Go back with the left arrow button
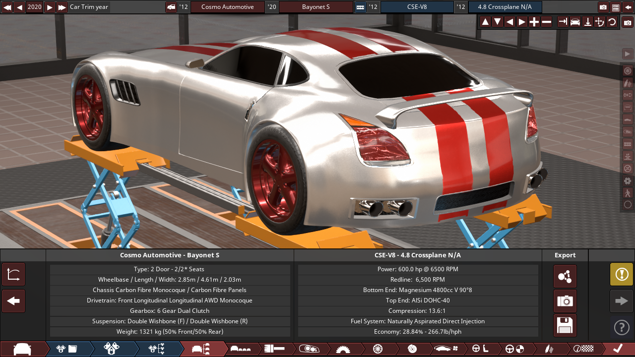The height and width of the screenshot is (357, 635). [x=13, y=301]
